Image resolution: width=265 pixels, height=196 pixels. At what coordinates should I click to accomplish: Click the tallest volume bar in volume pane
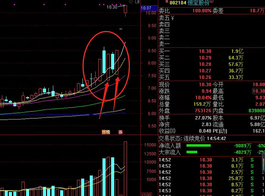(x=126, y=169)
